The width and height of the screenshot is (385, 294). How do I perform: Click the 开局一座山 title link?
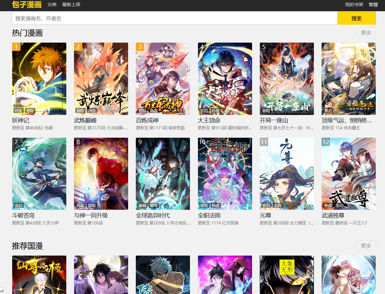tap(274, 120)
